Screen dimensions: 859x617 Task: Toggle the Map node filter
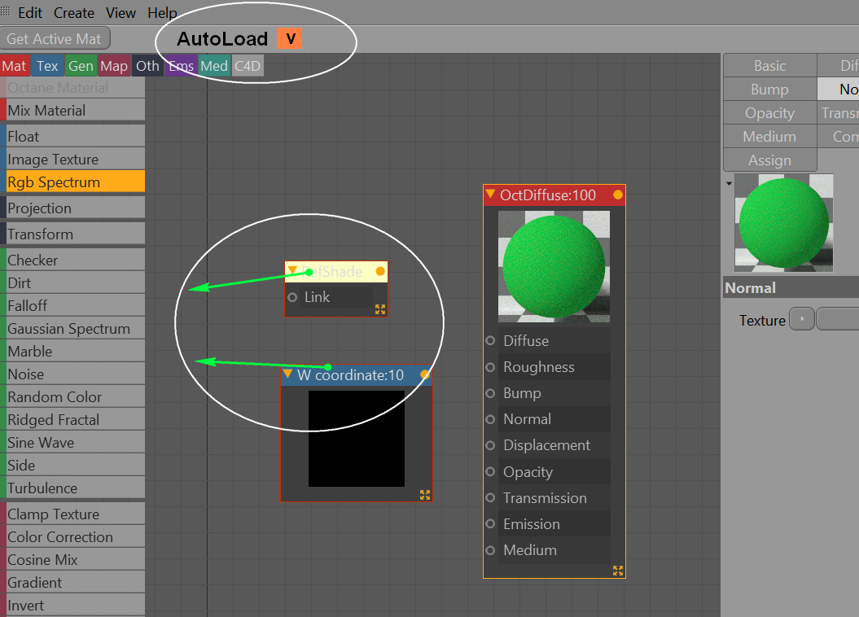point(114,66)
